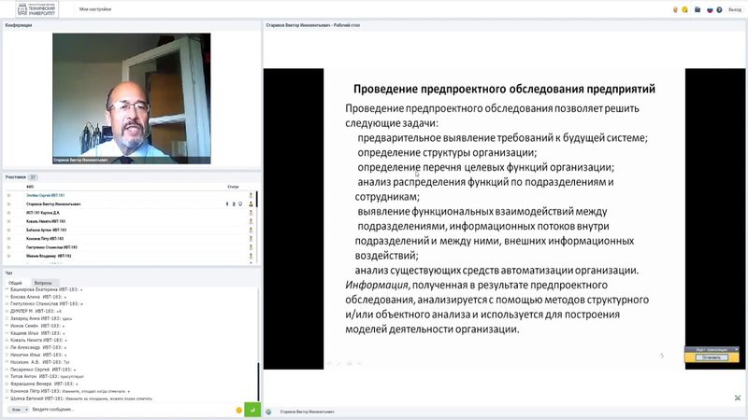Click chat message from Фаракшина Венера
Viewport: 748px width, 420px height.
click(x=44, y=384)
